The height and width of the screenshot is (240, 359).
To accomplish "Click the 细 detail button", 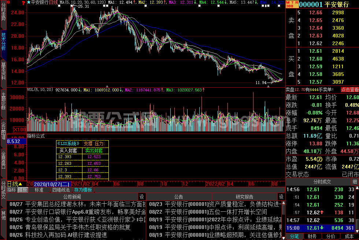I will tap(355, 182).
